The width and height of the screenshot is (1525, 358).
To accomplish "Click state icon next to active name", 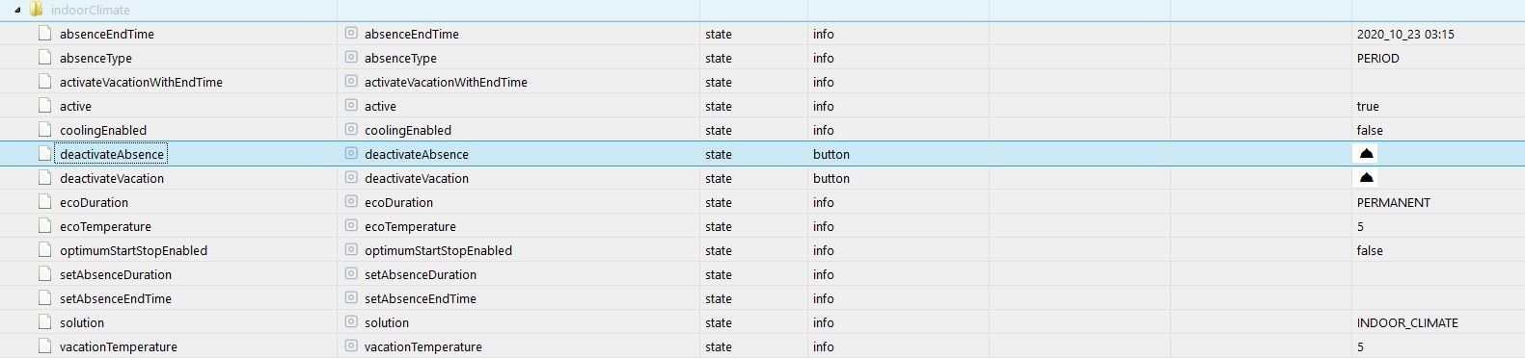I will (x=351, y=106).
